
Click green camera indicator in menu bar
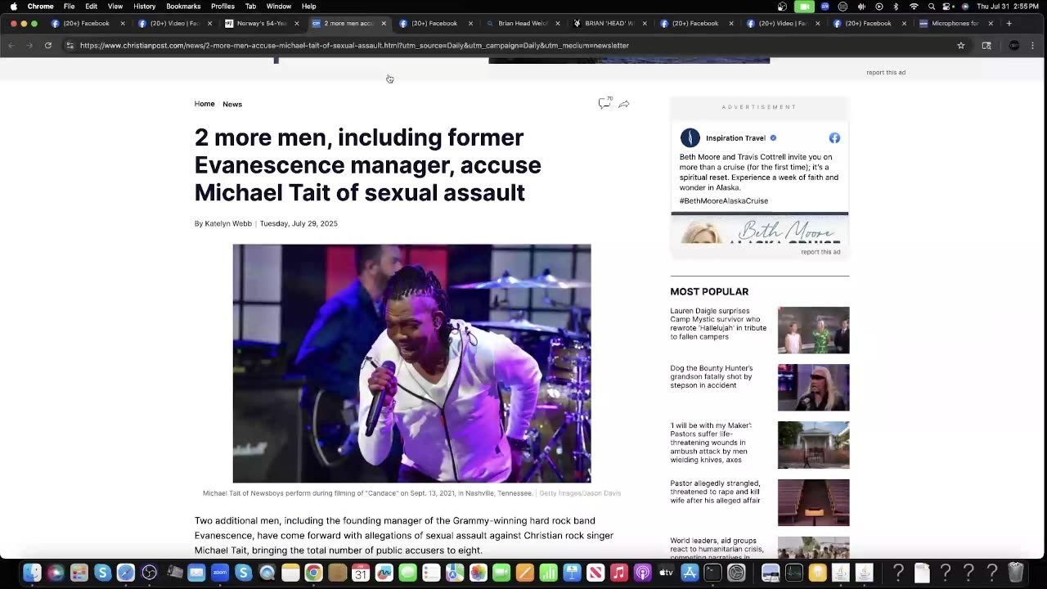pyautogui.click(x=804, y=7)
